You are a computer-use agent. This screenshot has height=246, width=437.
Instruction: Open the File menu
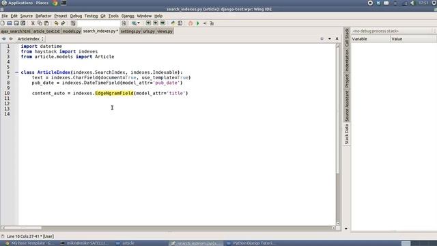(x=5, y=16)
